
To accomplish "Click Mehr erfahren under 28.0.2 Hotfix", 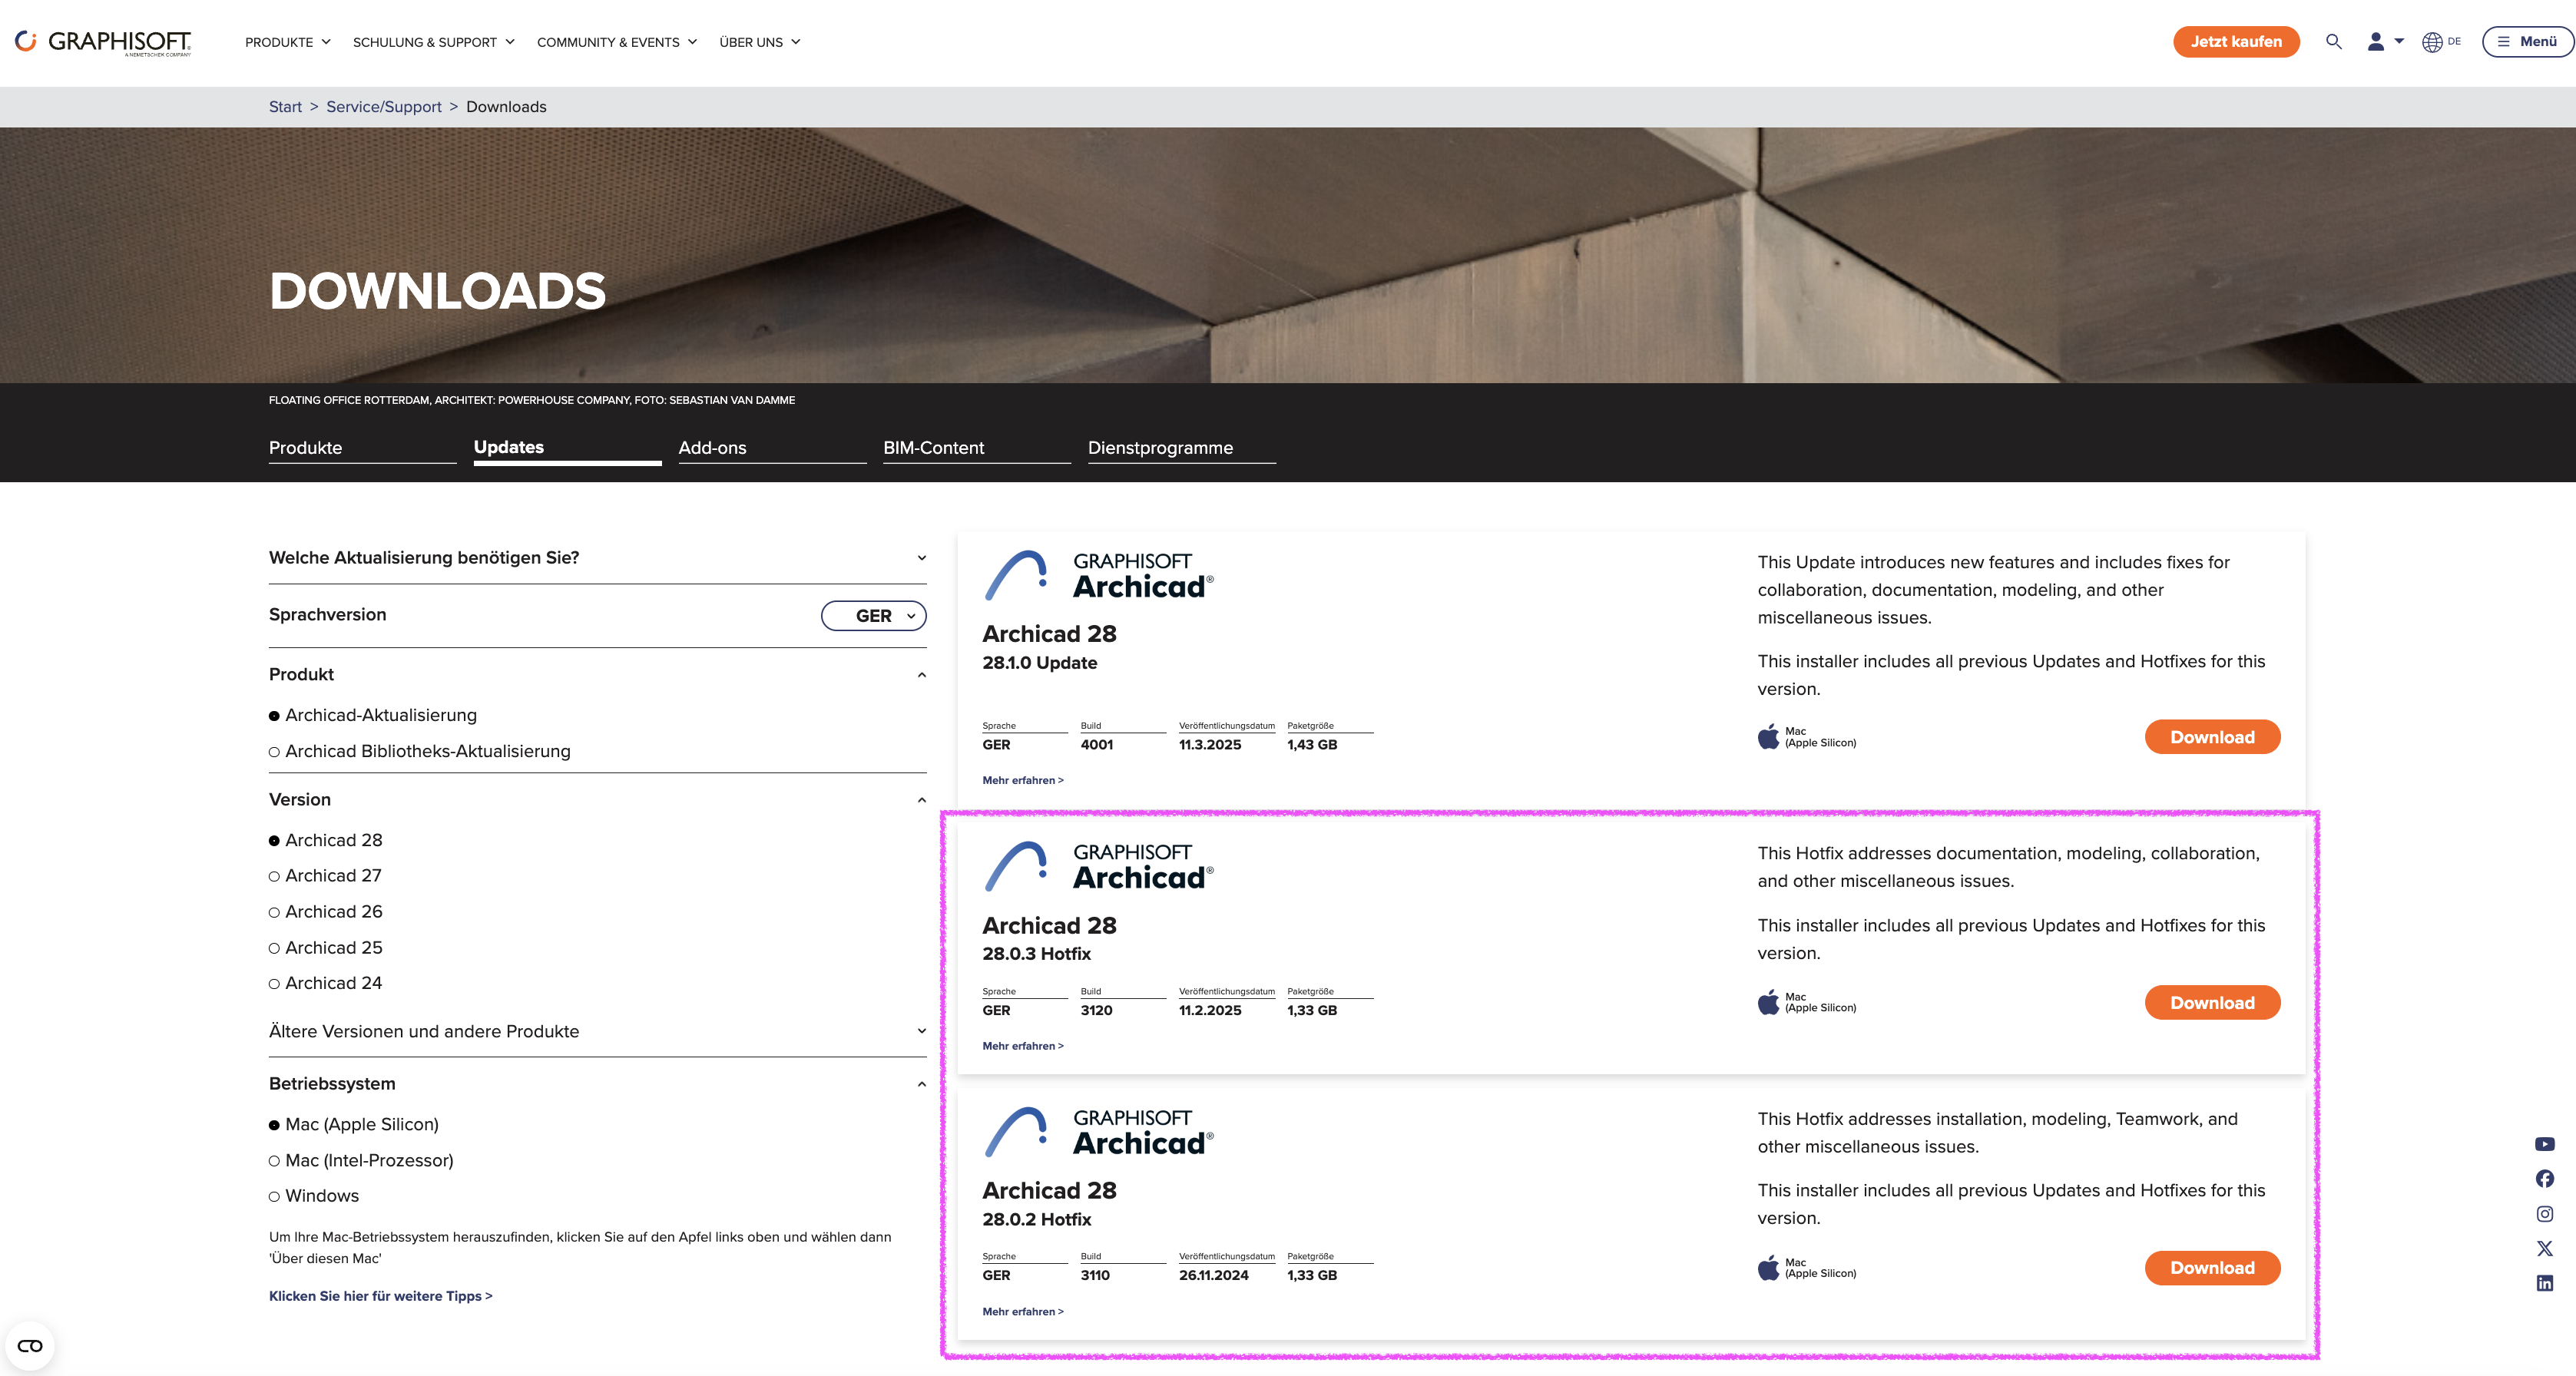I will tap(1023, 1312).
